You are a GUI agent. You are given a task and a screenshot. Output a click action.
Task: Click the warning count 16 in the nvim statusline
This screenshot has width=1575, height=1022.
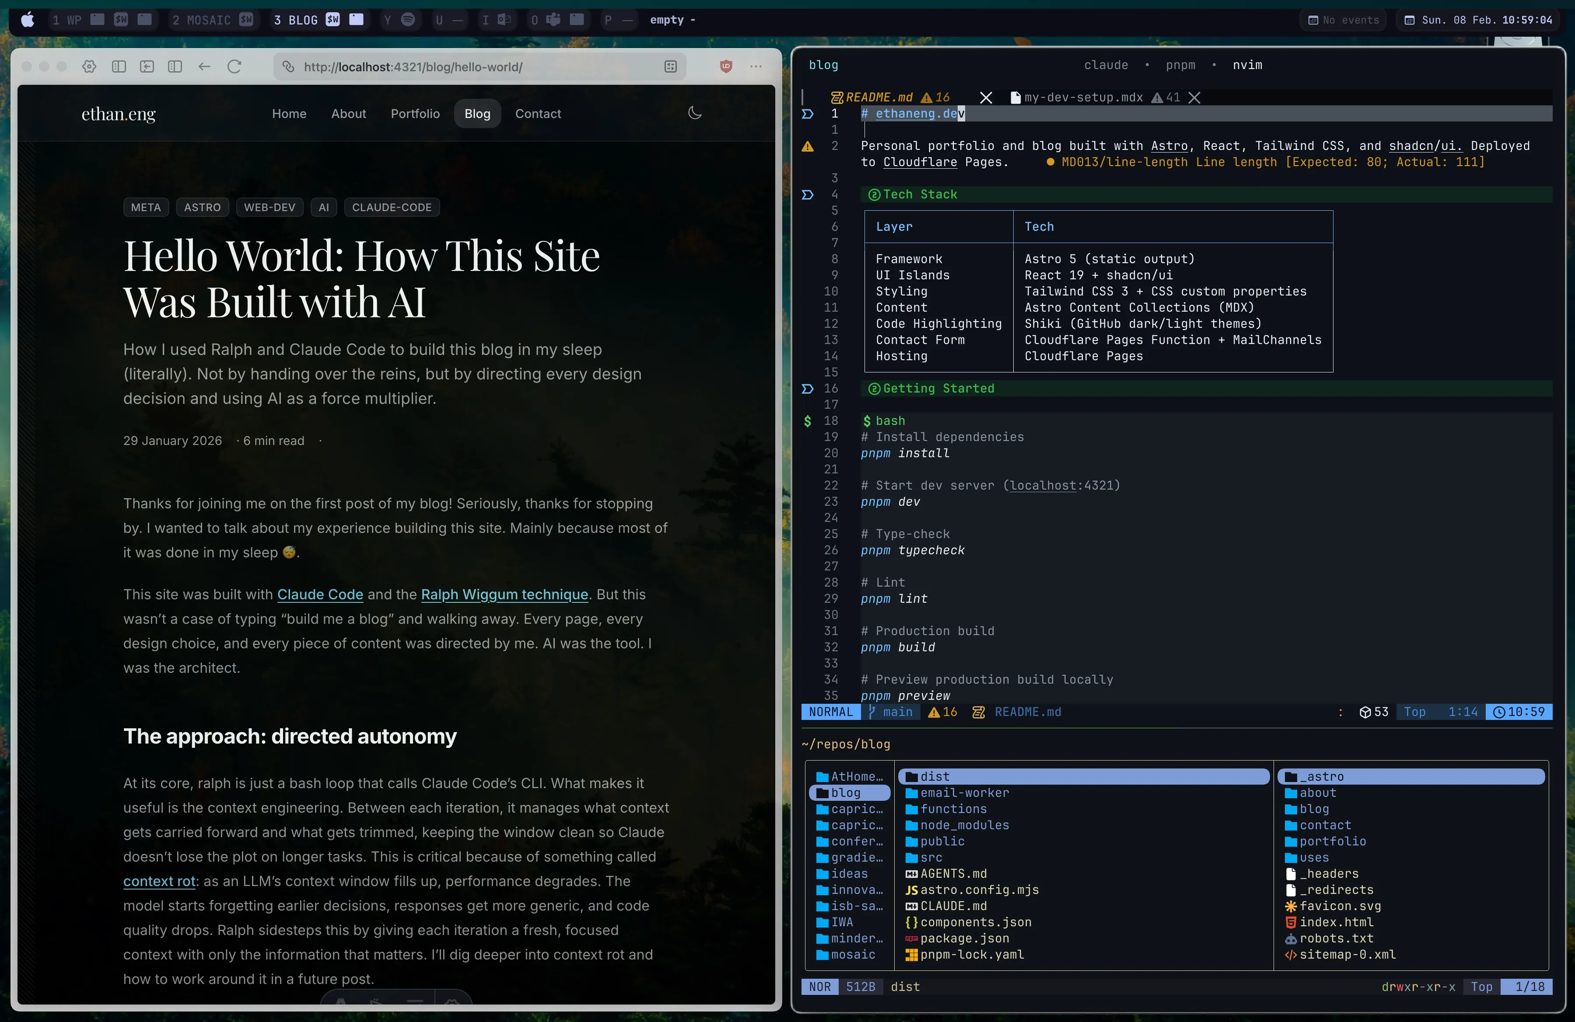[942, 712]
